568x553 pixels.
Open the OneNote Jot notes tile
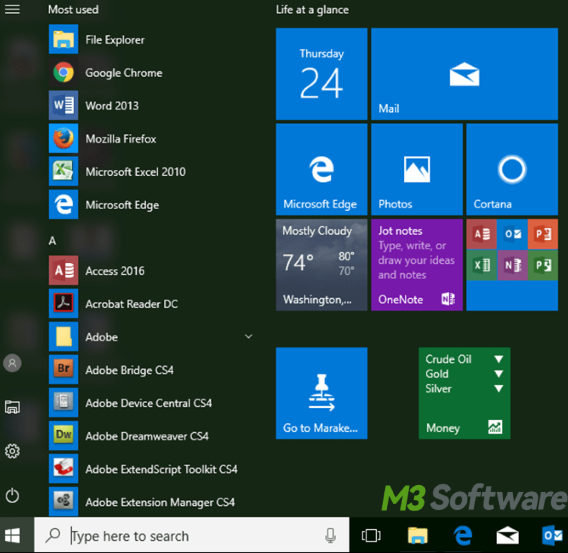417,265
